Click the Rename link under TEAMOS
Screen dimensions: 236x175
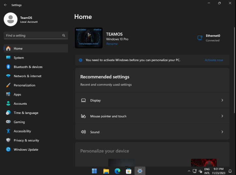(x=112, y=44)
